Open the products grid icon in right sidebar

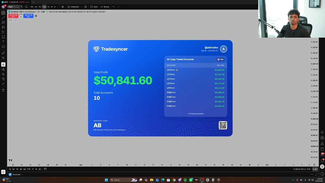pos(322,167)
